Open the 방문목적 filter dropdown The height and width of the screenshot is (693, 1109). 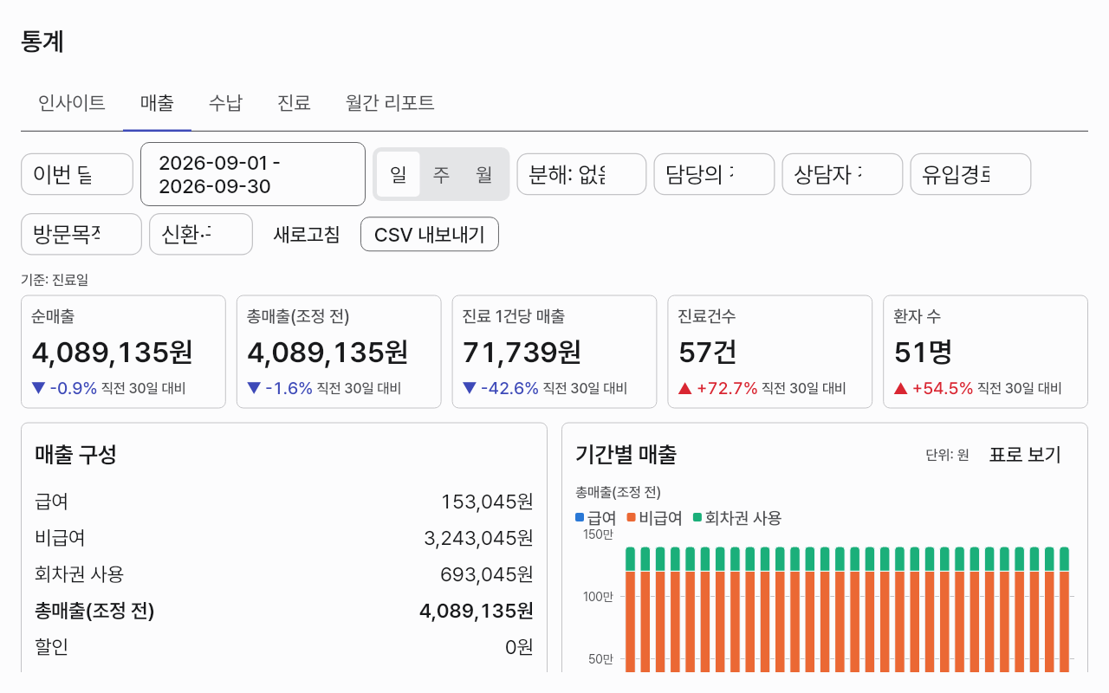81,234
